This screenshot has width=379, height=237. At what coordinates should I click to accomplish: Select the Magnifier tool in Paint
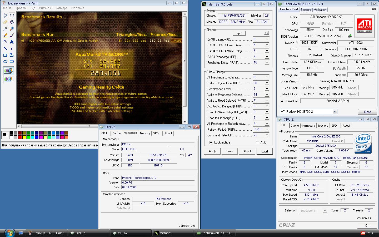pyautogui.click(x=12, y=29)
